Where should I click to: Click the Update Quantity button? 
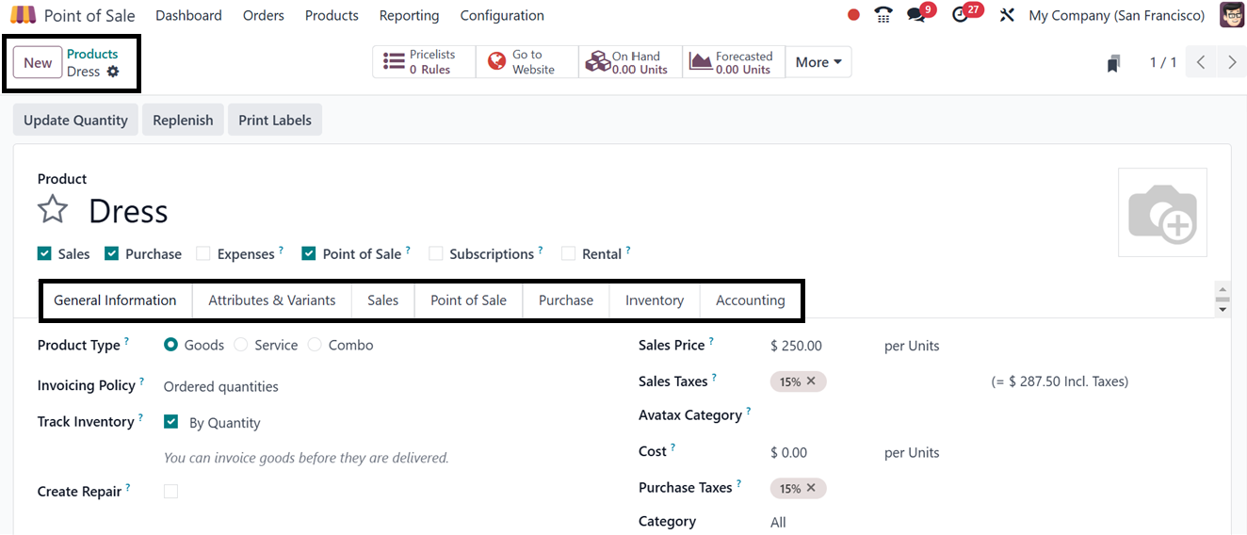point(75,120)
